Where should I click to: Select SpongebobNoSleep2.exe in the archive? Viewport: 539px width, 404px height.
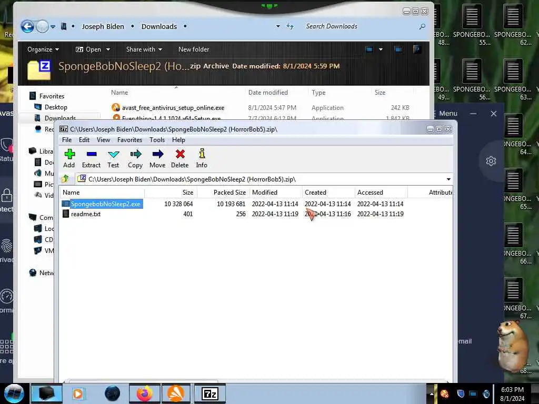tap(102, 204)
